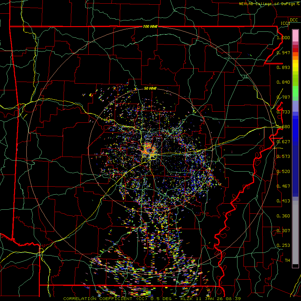Select the 1.000 legend value
The height and width of the screenshot is (301, 301).
tap(283, 37)
